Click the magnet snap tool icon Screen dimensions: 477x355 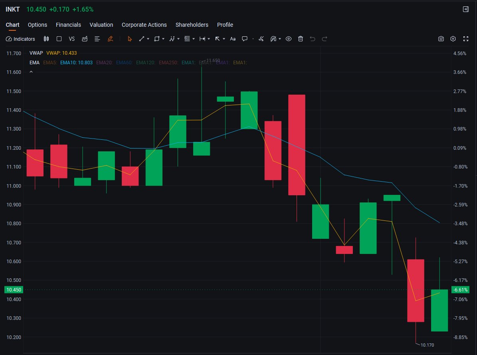(273, 39)
